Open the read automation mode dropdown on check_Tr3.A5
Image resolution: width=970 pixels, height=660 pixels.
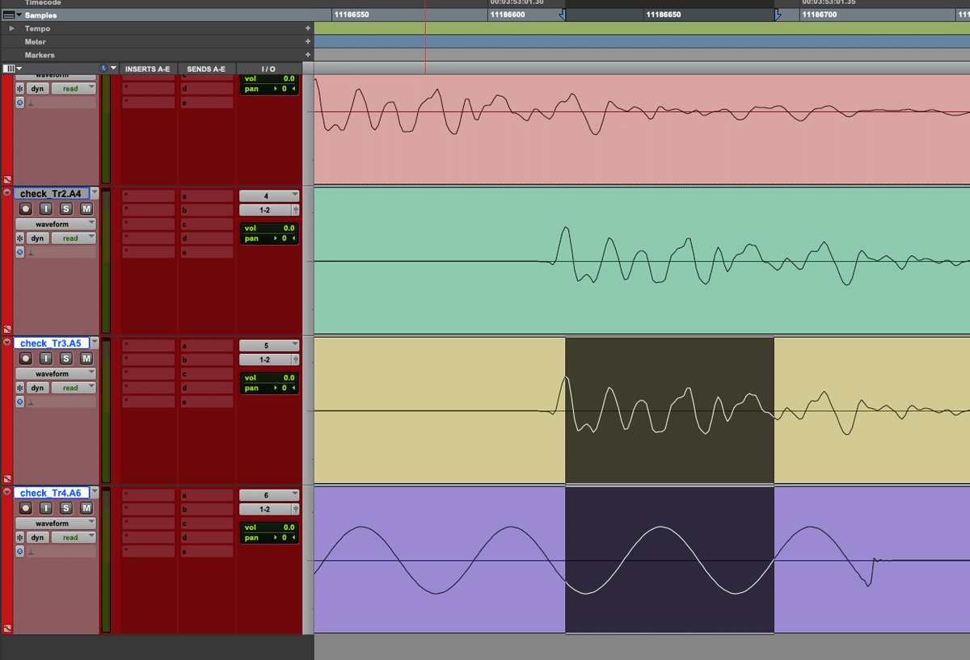tap(74, 388)
